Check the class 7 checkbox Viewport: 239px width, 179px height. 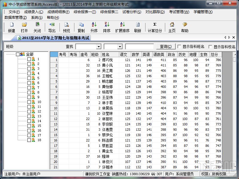point(29,88)
